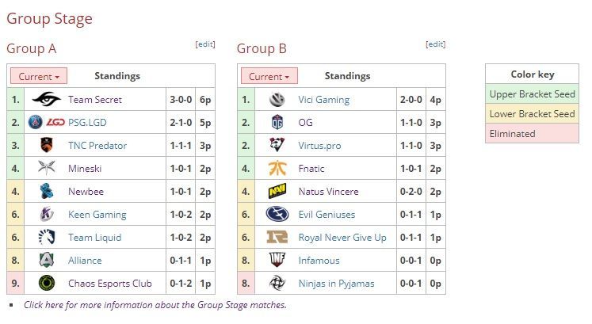
Task: Click the Chaos Esports Club logo
Action: point(47,284)
